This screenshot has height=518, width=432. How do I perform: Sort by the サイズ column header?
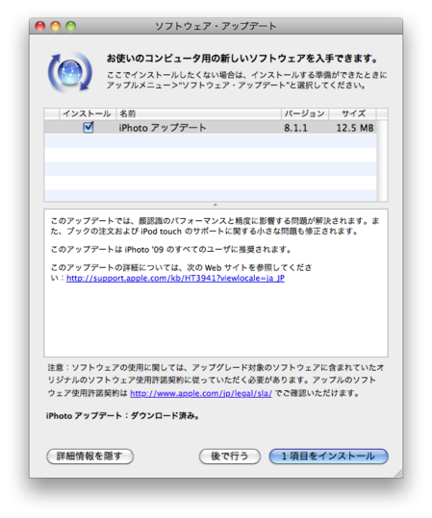coord(352,113)
